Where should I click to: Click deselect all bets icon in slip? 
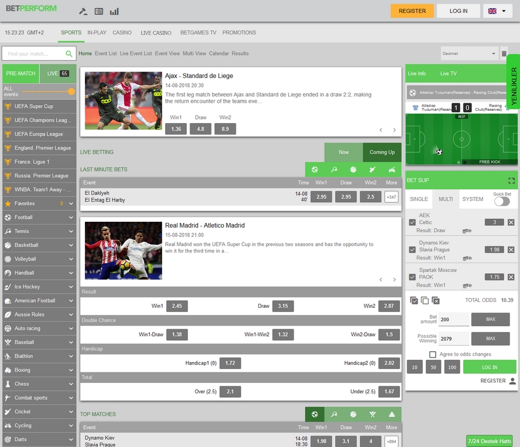[425, 300]
